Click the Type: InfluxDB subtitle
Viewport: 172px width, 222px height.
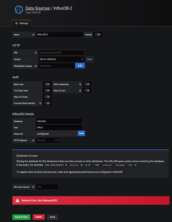pyautogui.click(x=33, y=13)
